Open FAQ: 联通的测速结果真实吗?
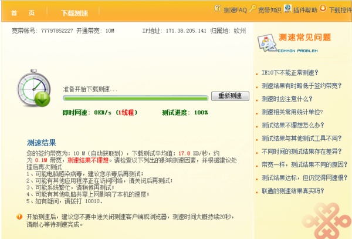 tap(293, 191)
